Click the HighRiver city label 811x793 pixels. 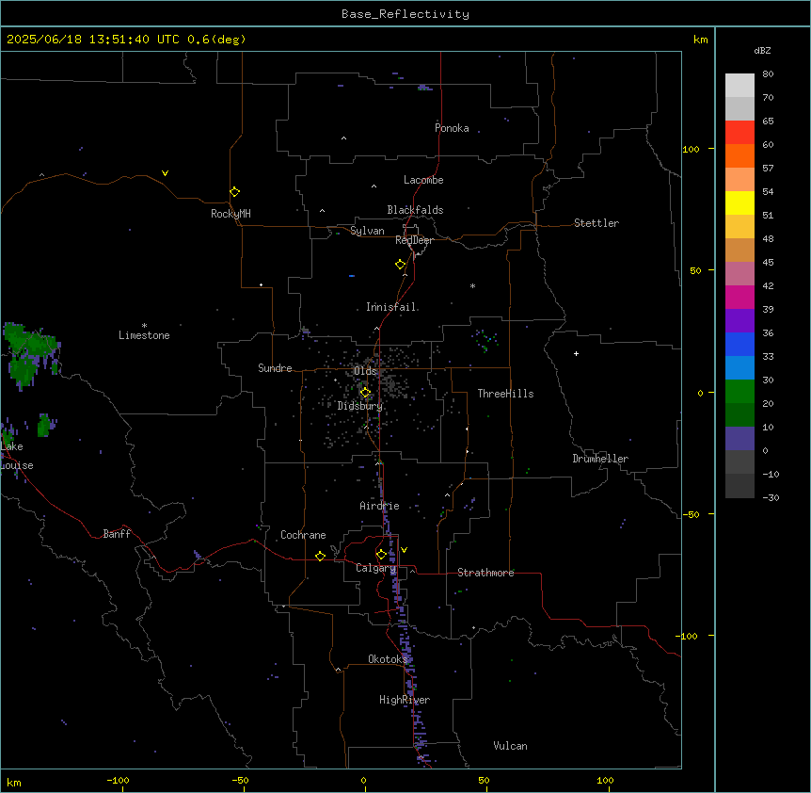pyautogui.click(x=405, y=700)
